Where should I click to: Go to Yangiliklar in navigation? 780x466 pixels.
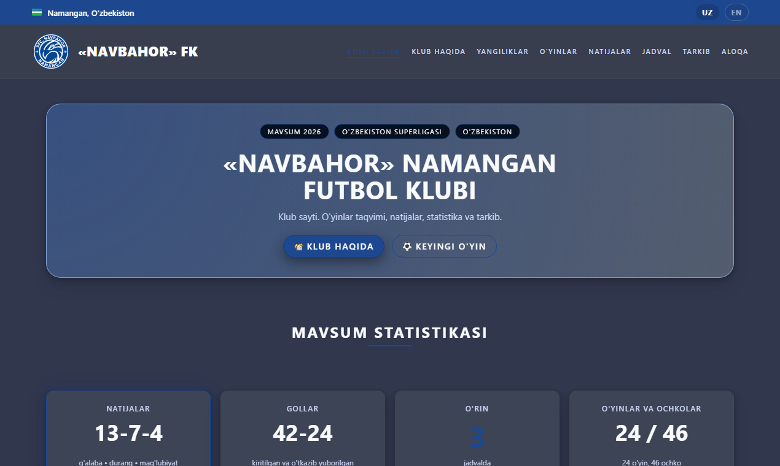point(502,52)
